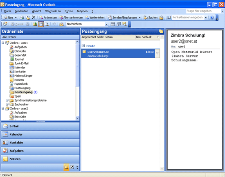Image resolution: width=225 pixels, height=177 pixels.
Task: Open the Neu button dropdown arrow
Action: coord(16,18)
